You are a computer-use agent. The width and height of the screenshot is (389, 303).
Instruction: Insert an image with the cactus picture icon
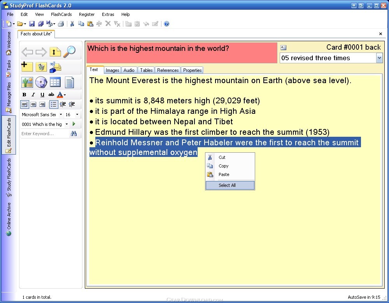[x=27, y=82]
